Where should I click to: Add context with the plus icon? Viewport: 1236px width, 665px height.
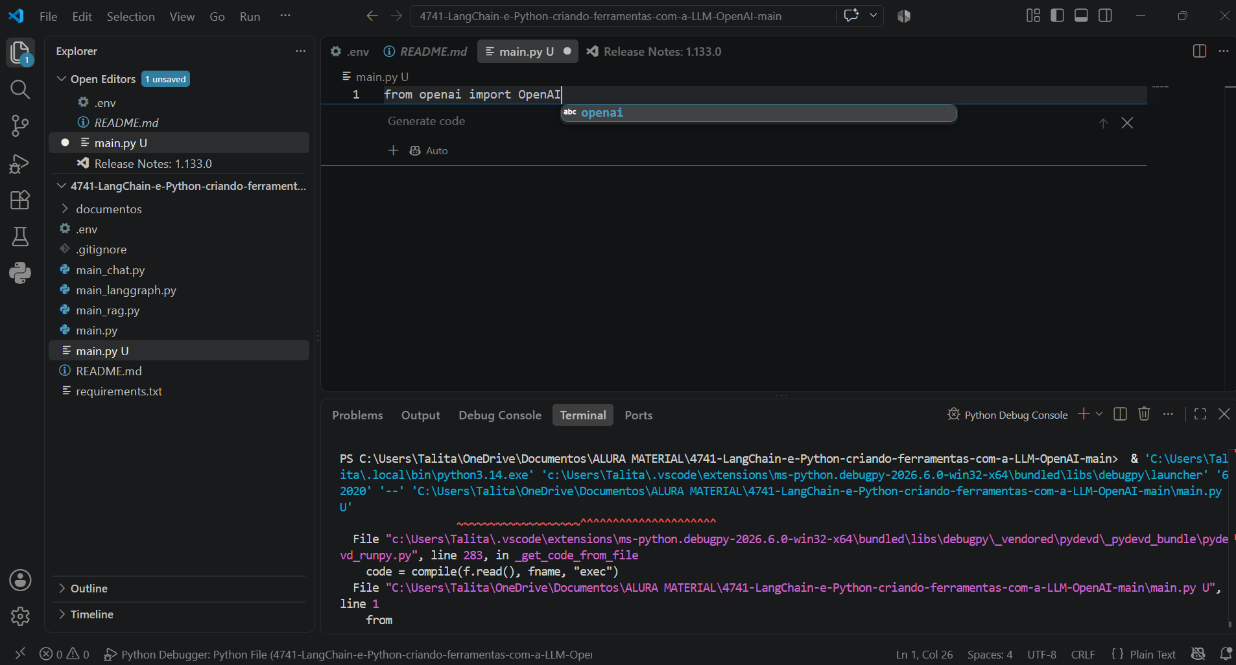pyautogui.click(x=393, y=150)
